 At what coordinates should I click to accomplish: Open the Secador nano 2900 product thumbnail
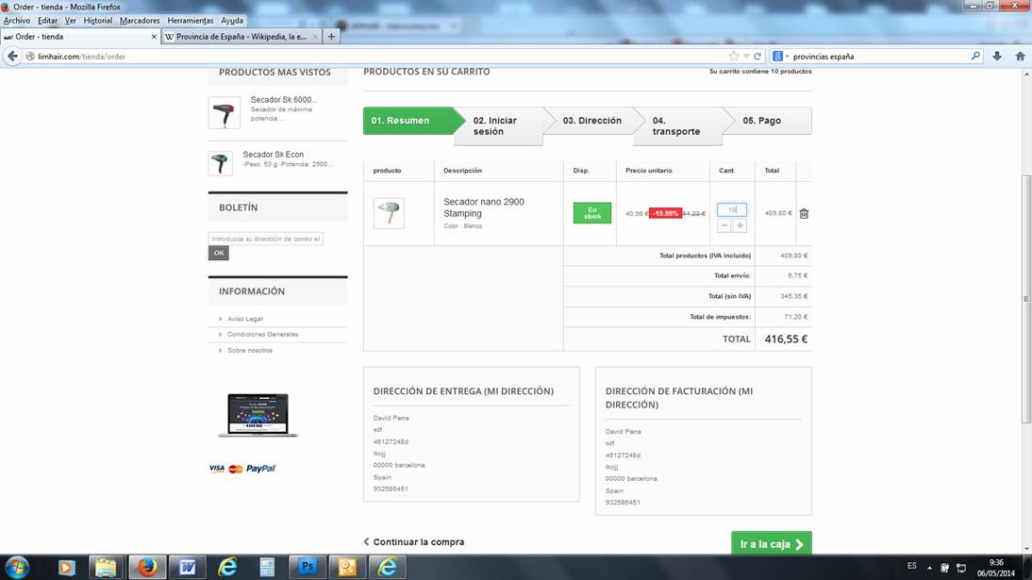tap(389, 213)
